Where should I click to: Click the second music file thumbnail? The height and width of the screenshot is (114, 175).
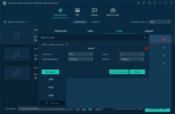click(17, 54)
